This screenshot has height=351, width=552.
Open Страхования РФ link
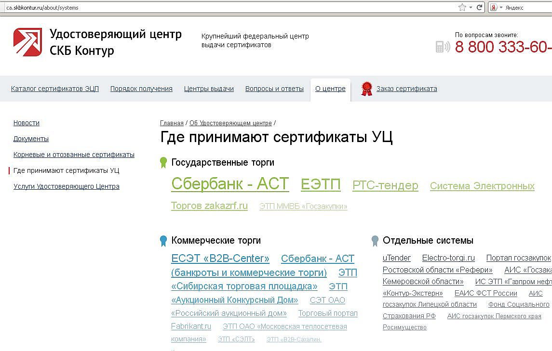click(409, 316)
